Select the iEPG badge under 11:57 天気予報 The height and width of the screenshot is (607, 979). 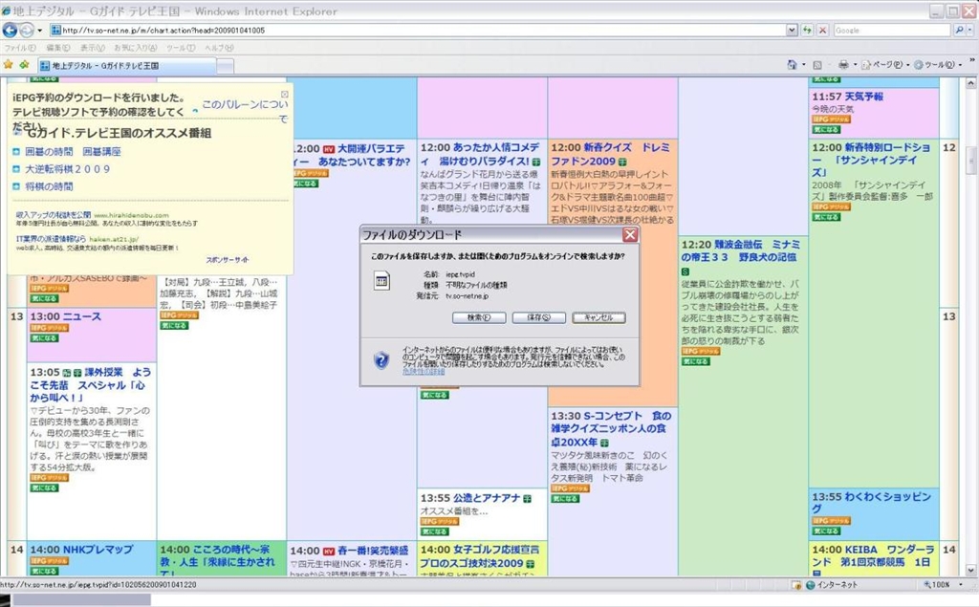[x=831, y=119]
